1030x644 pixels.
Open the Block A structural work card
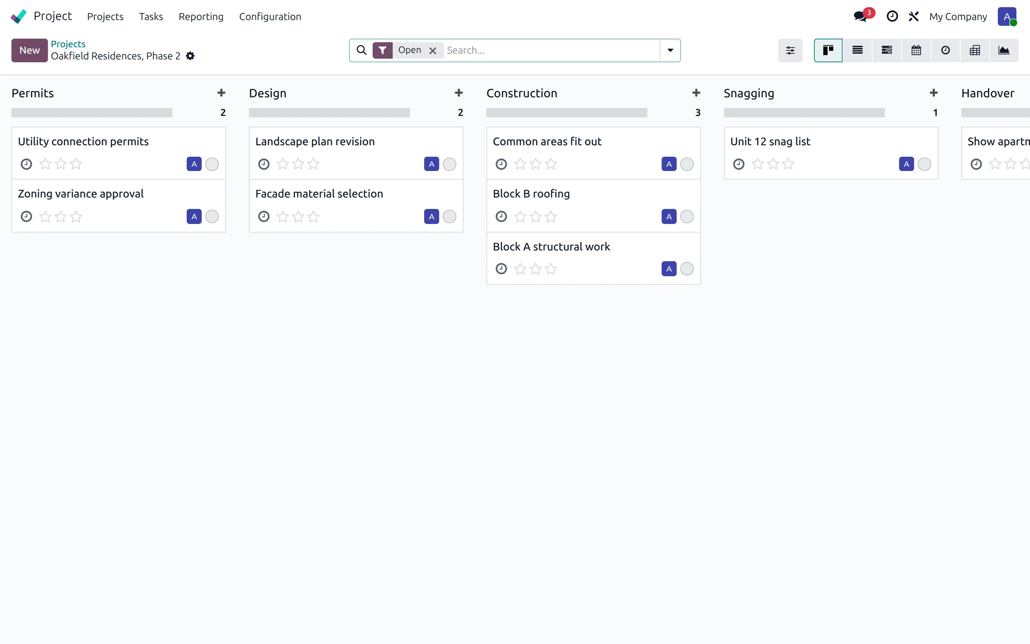pyautogui.click(x=593, y=258)
